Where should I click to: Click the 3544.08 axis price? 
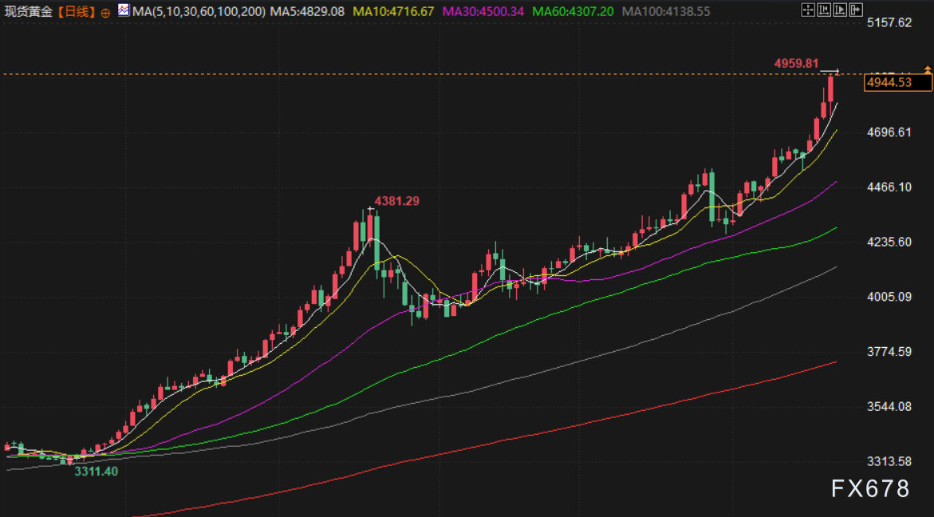pyautogui.click(x=890, y=407)
